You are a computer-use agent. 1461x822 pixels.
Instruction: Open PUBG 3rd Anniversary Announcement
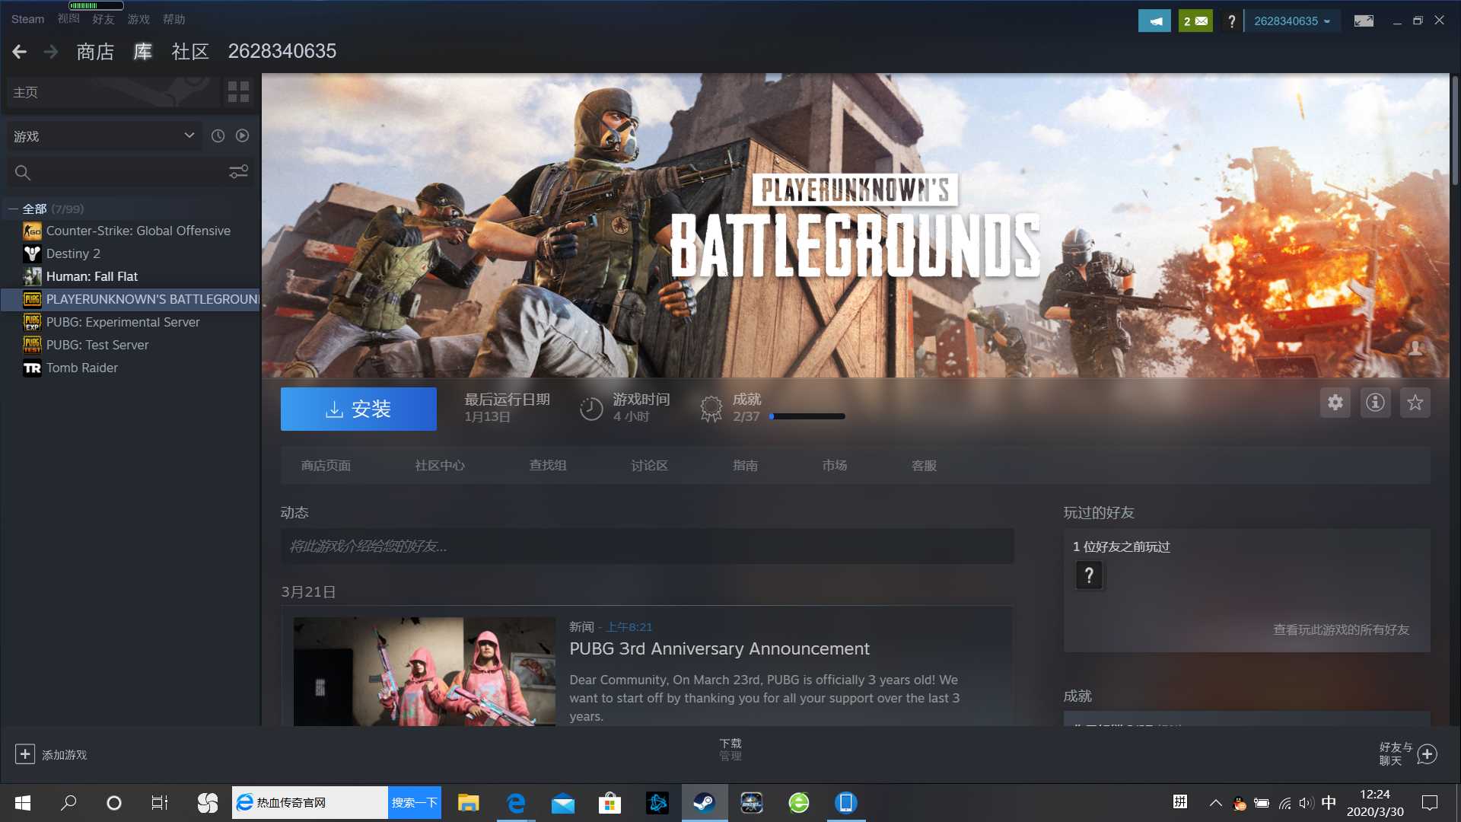[719, 648]
